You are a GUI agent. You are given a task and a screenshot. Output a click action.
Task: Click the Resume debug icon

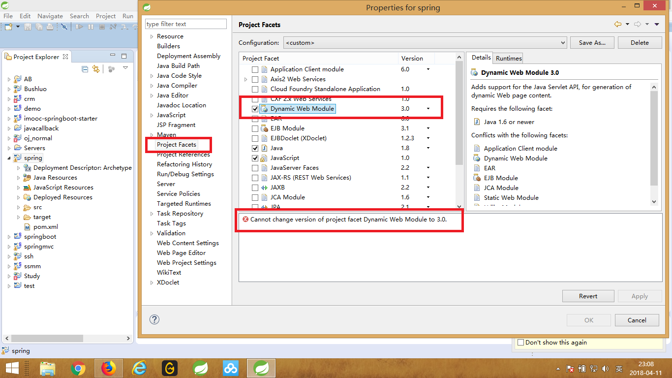[79, 27]
